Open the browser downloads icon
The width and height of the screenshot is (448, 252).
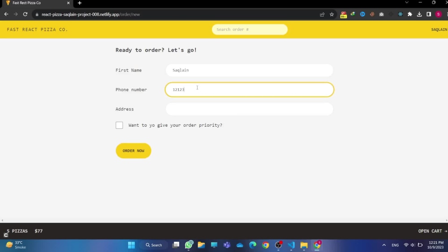[419, 14]
